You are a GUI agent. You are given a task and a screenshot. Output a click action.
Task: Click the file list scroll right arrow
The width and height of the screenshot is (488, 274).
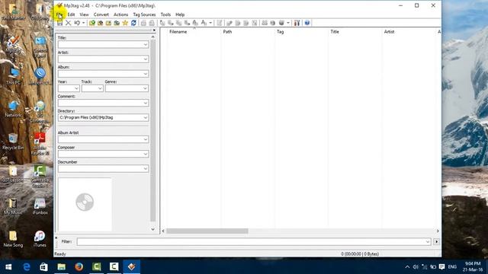point(438,231)
